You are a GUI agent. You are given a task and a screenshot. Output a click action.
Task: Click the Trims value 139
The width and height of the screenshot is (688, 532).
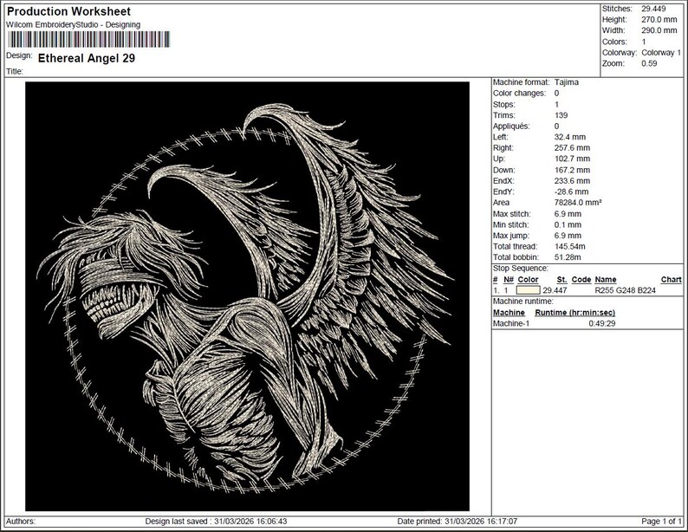561,115
